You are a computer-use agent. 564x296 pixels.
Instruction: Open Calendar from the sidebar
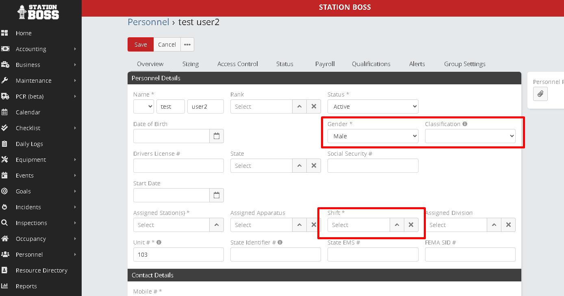coord(28,112)
